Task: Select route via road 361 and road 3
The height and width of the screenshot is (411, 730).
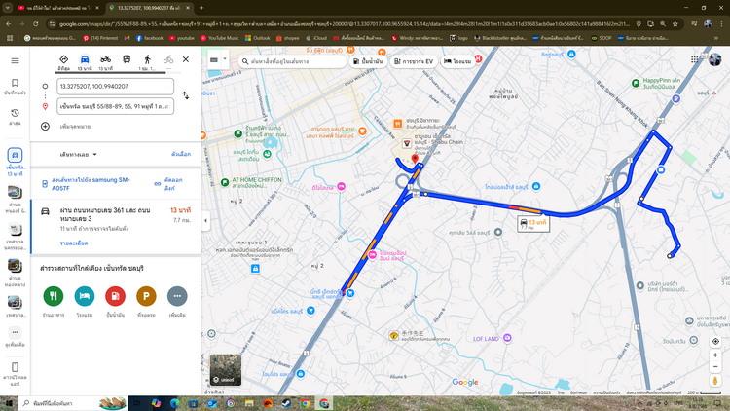Action: click(116, 227)
